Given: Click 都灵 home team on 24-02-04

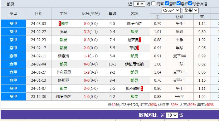Looking at the screenshot, I should tap(63, 64).
